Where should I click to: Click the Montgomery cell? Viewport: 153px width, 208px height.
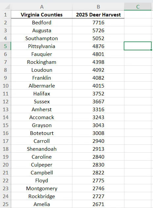(x=42, y=188)
